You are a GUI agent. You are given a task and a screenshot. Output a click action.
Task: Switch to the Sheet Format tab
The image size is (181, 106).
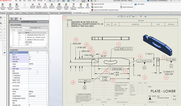(54, 13)
